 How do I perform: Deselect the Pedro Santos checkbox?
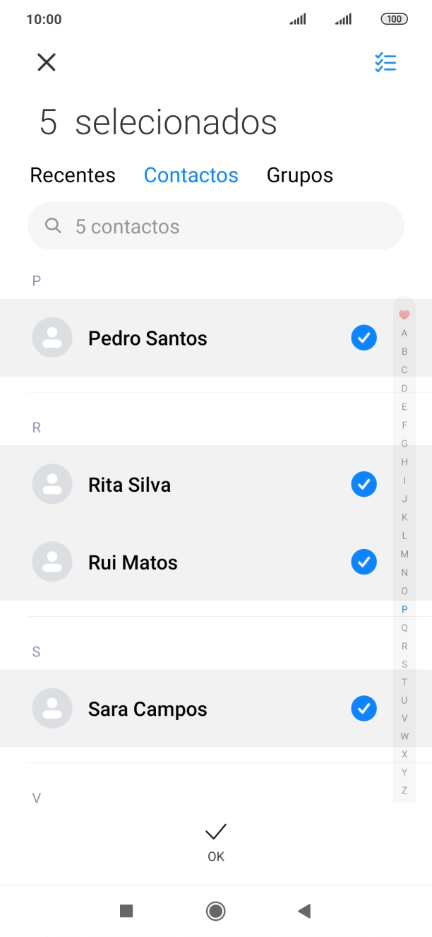pyautogui.click(x=364, y=338)
